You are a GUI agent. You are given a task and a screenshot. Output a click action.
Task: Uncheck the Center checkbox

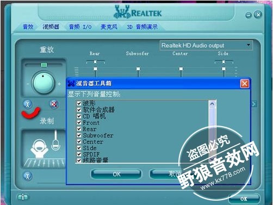[x=79, y=141]
